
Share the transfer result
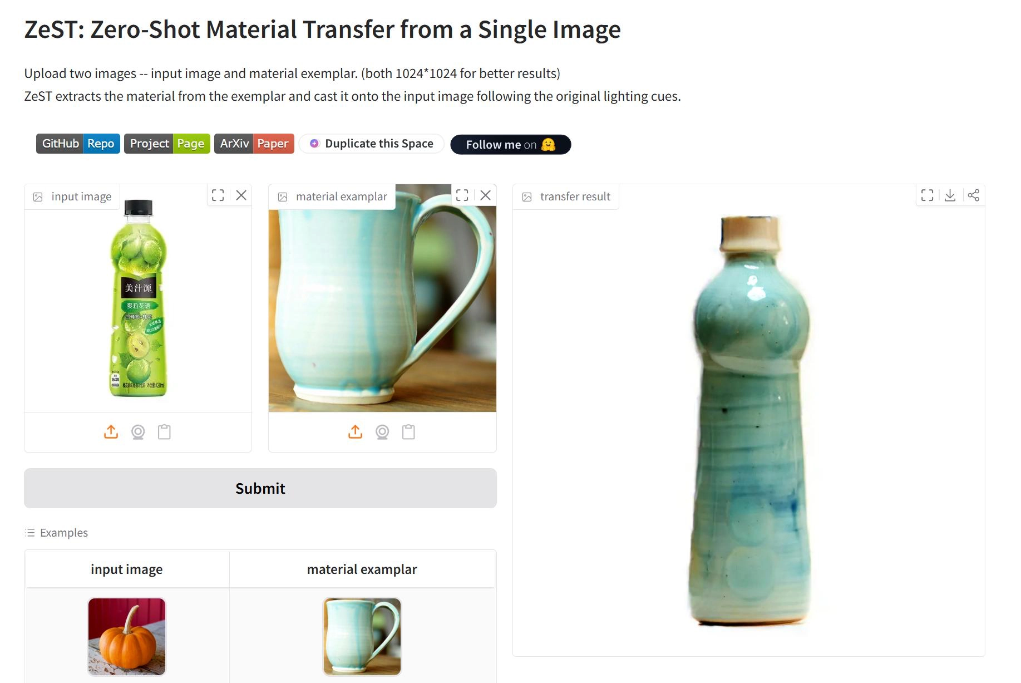pyautogui.click(x=973, y=195)
